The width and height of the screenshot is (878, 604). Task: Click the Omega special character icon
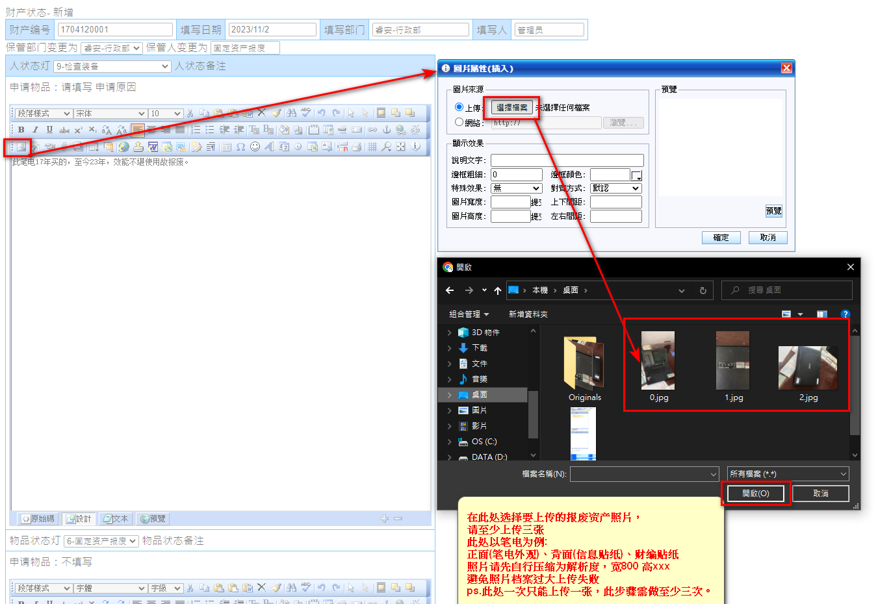[x=240, y=147]
